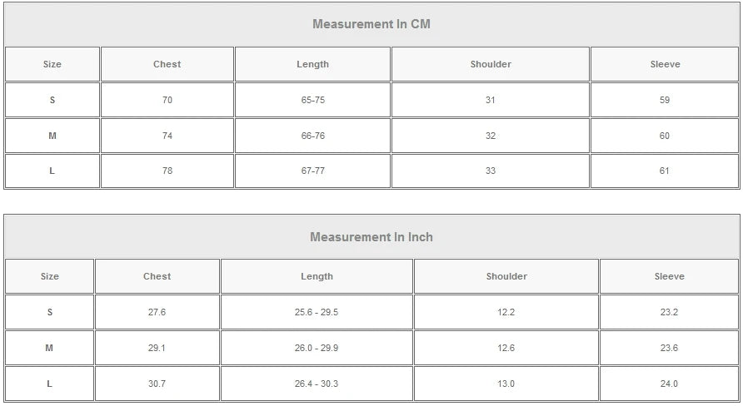Click the length 67-77 cell
Viewport: 743px width, 406px height.
[x=312, y=171]
